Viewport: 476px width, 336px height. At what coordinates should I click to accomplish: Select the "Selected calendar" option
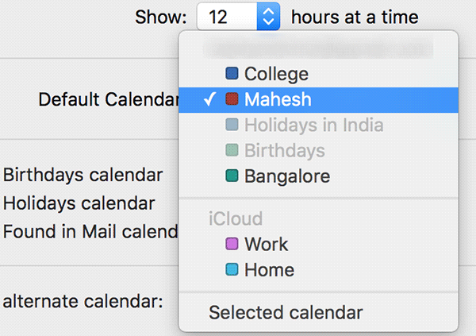tap(286, 313)
